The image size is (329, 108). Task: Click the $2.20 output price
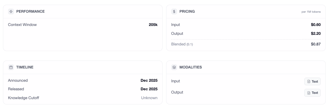point(316,34)
